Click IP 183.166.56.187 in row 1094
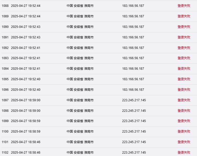 tap(133, 69)
